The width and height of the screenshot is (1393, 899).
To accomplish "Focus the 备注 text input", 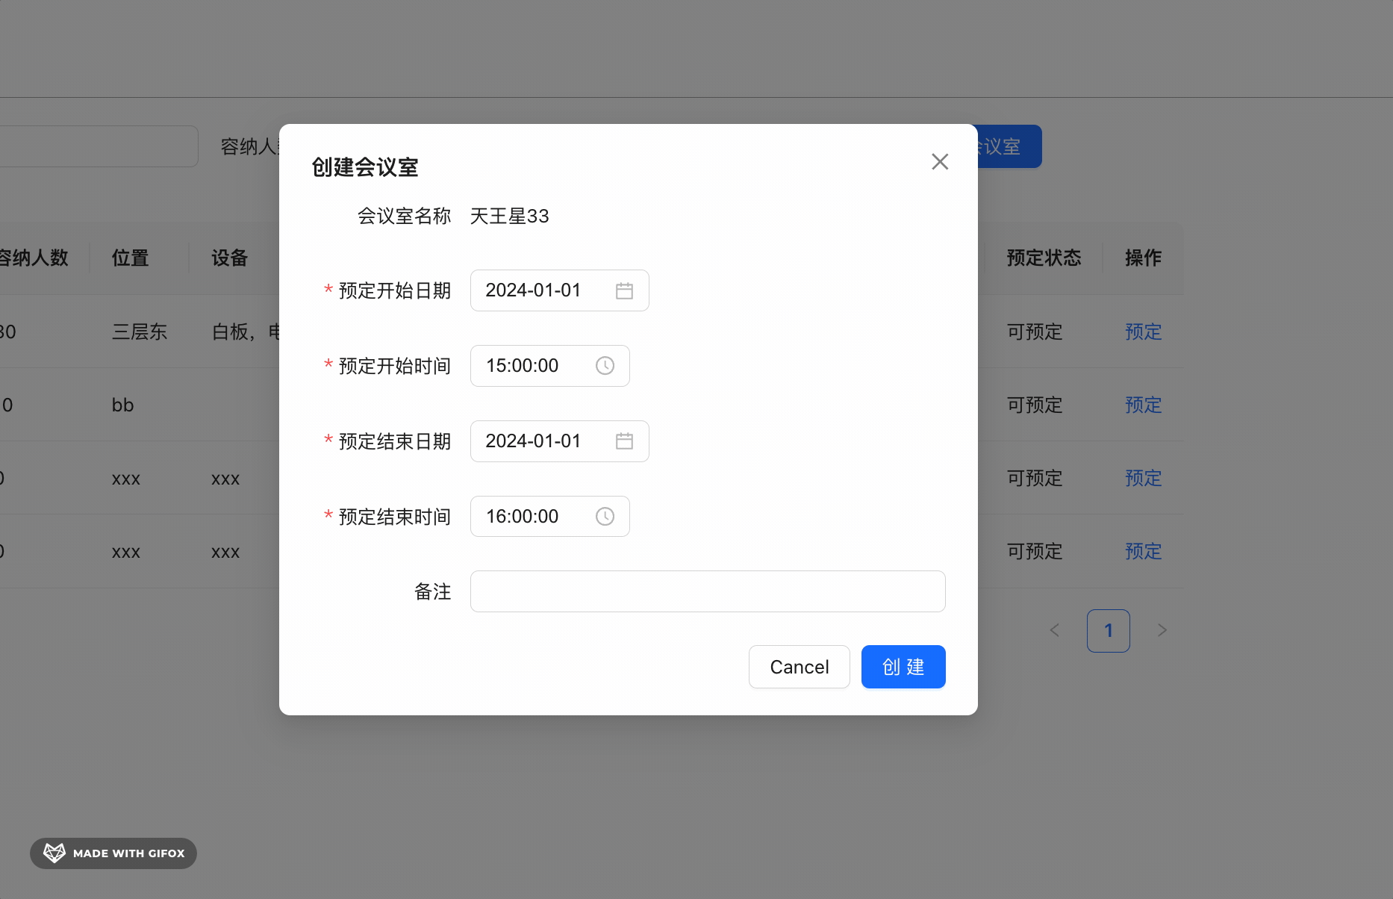I will click(x=707, y=591).
